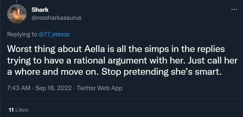Select the divider line above Likes
Image resolution: width=243 pixels, height=117 pixels.
[123, 98]
